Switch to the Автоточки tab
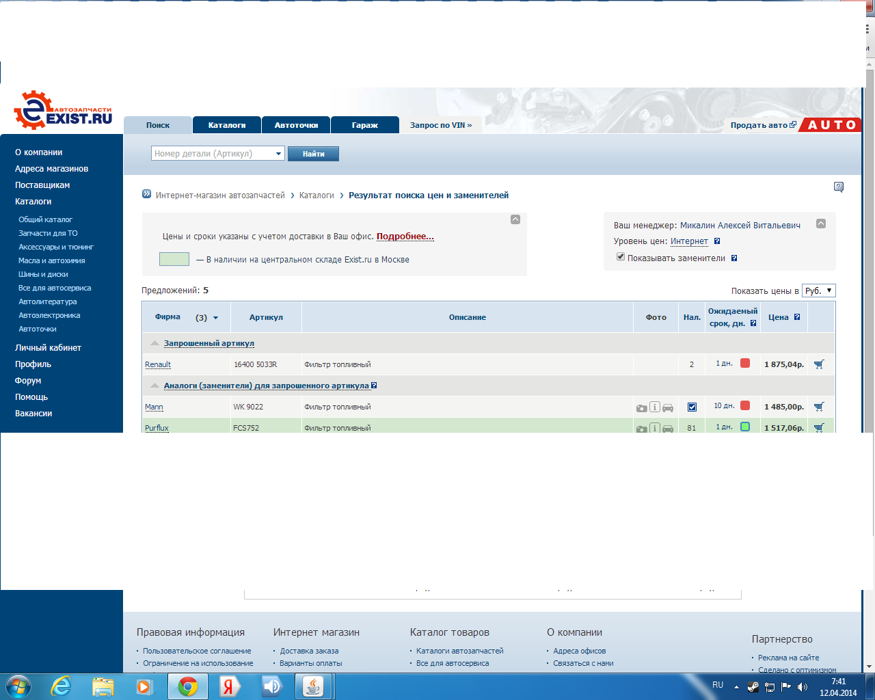This screenshot has height=700, width=875. [x=296, y=125]
